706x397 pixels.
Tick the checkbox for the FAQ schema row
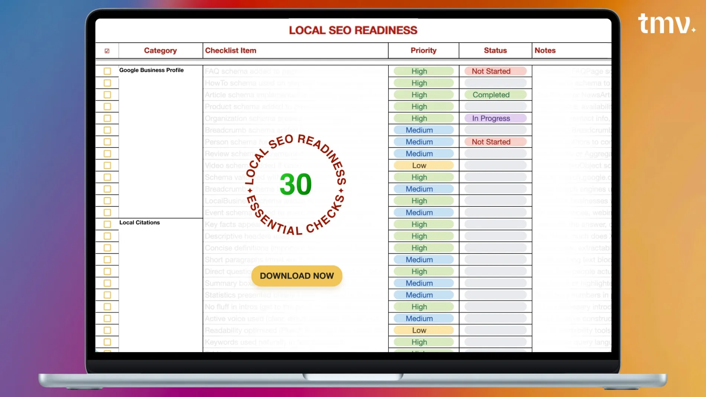click(x=107, y=71)
